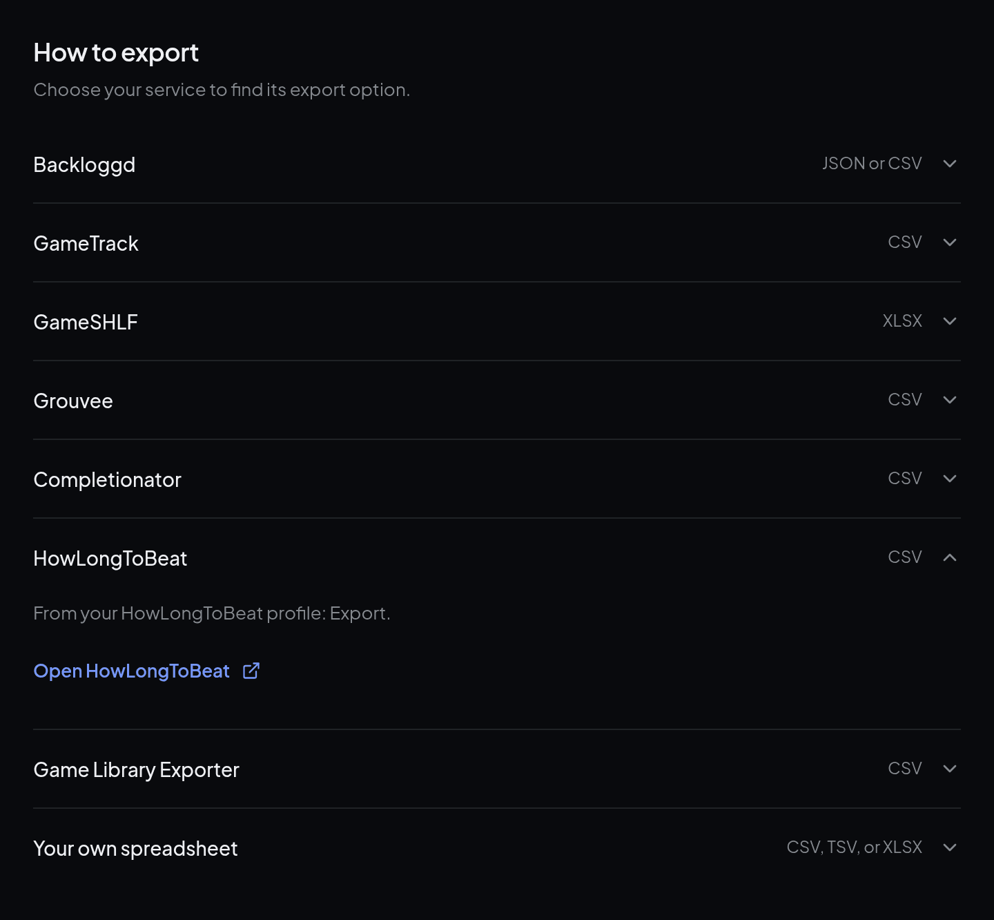Collapse the HowLongToBeat chevron arrow
This screenshot has width=994, height=920.
coord(950,557)
